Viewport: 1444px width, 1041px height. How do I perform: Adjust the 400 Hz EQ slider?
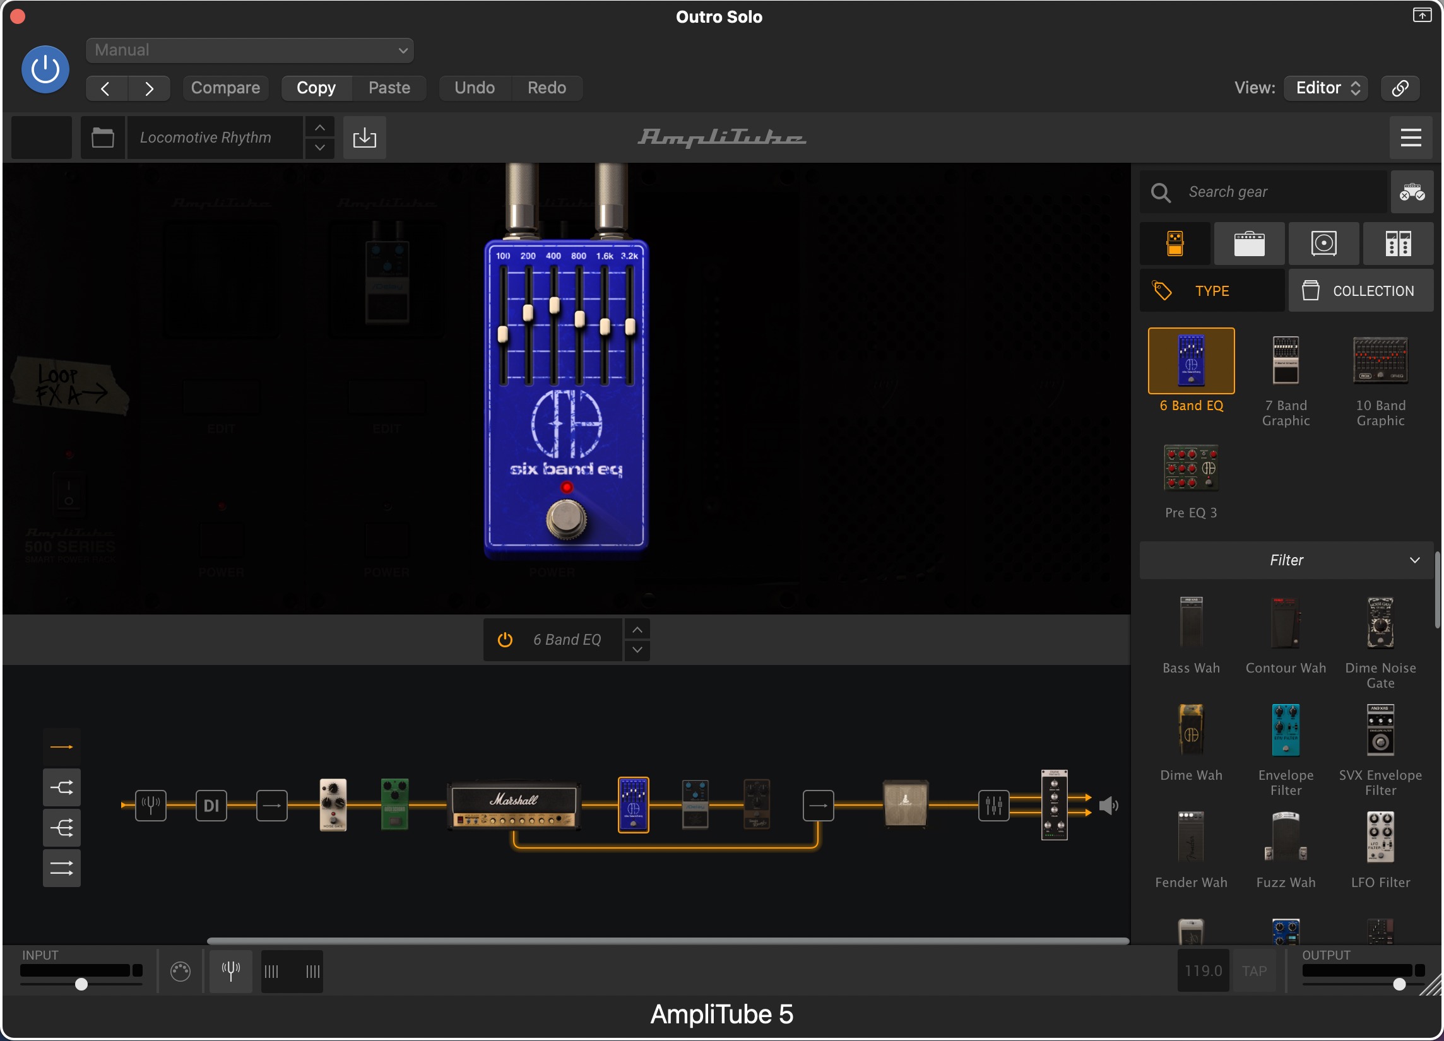tap(554, 305)
